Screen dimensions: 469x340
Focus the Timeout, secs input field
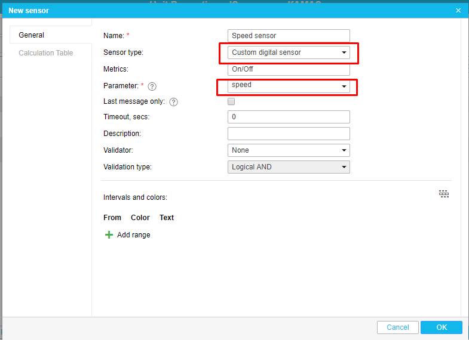[289, 117]
